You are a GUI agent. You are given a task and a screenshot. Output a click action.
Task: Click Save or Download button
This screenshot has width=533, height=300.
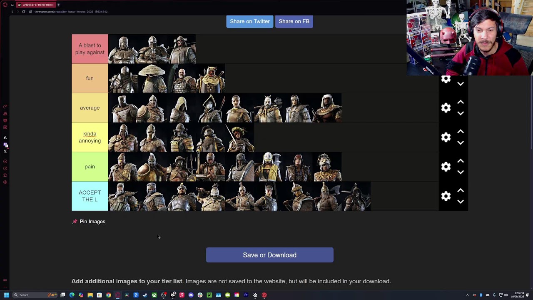tap(269, 255)
